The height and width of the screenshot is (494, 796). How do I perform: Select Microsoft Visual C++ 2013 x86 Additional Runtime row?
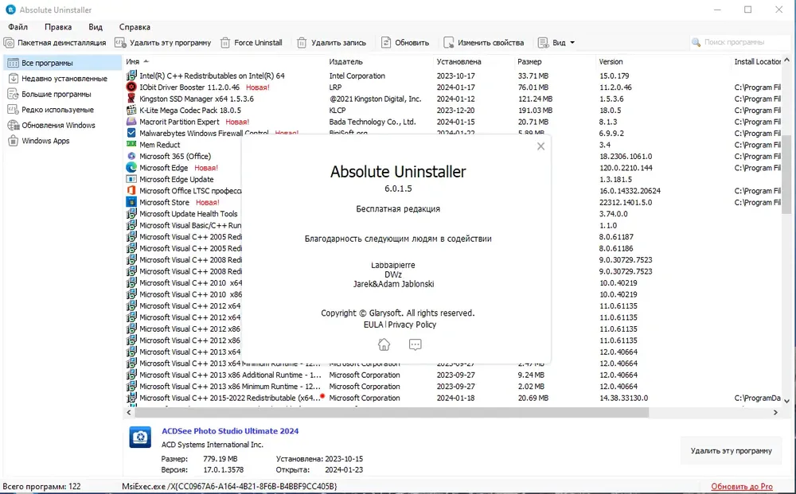click(x=453, y=375)
